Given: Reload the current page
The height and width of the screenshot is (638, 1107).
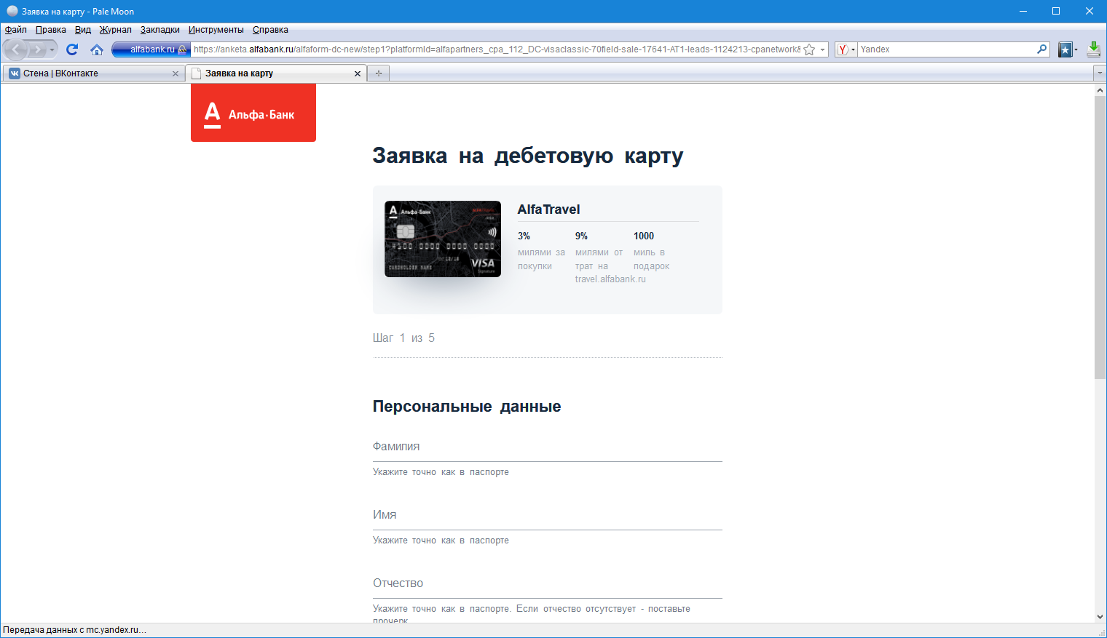Looking at the screenshot, I should click(72, 49).
